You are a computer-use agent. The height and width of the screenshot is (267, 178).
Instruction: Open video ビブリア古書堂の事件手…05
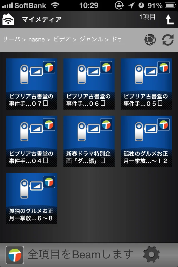coord(146,84)
